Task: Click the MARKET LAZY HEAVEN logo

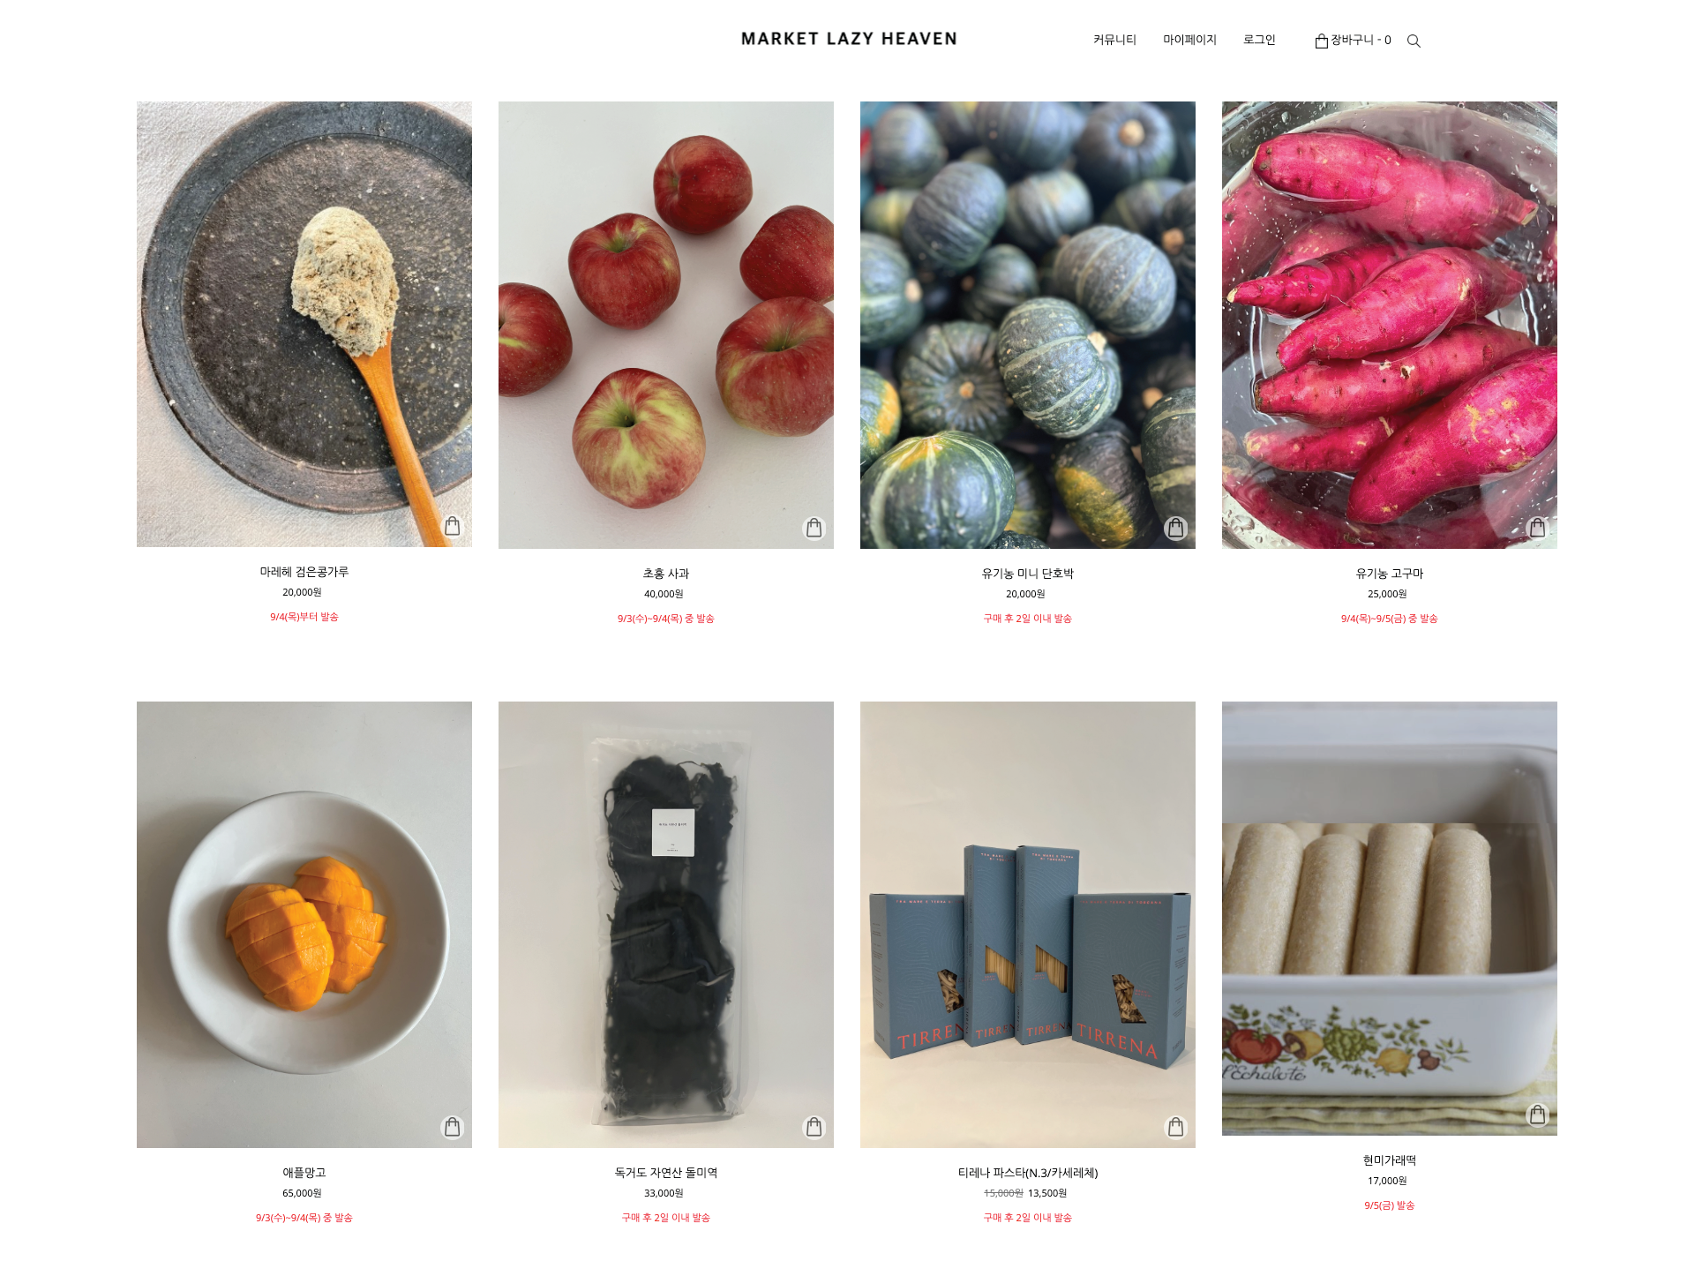Action: pos(849,39)
